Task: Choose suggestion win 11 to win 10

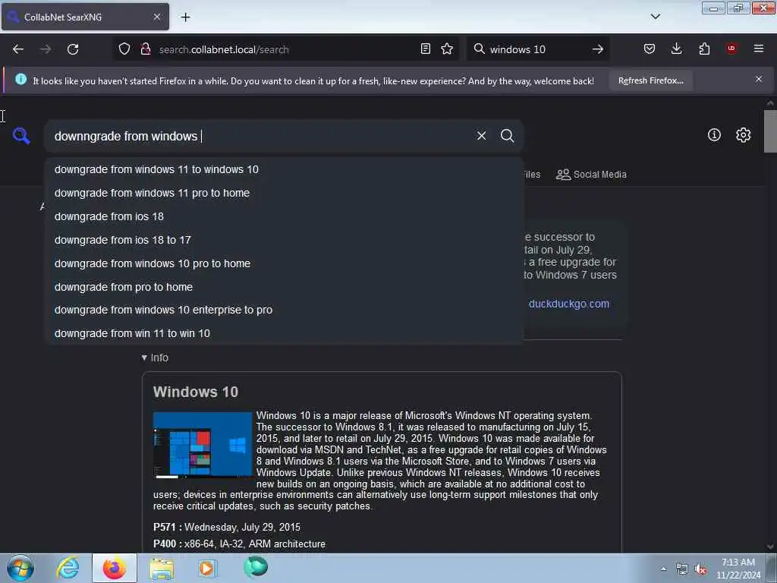Action: (284, 334)
